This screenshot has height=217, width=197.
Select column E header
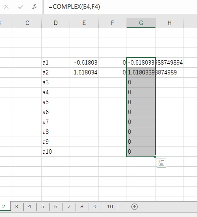click(x=84, y=23)
